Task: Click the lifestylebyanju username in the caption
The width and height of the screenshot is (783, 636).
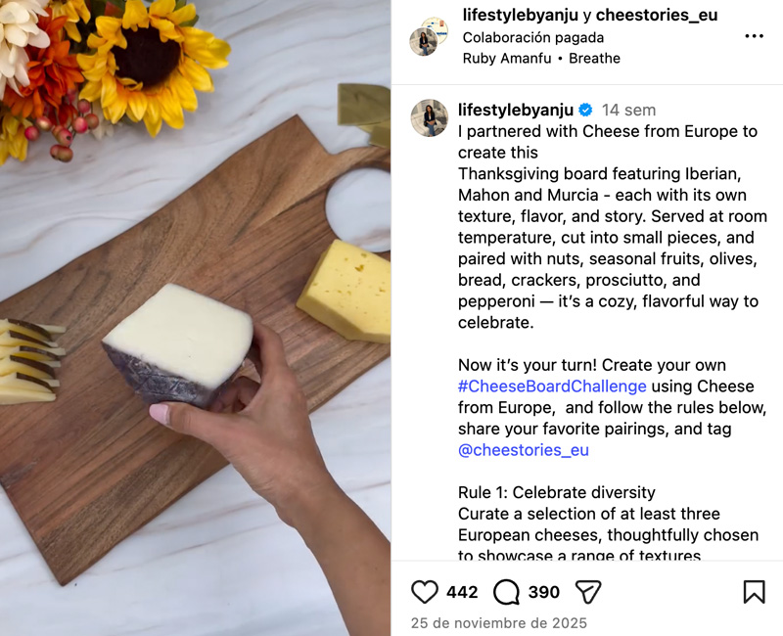Action: [x=516, y=110]
